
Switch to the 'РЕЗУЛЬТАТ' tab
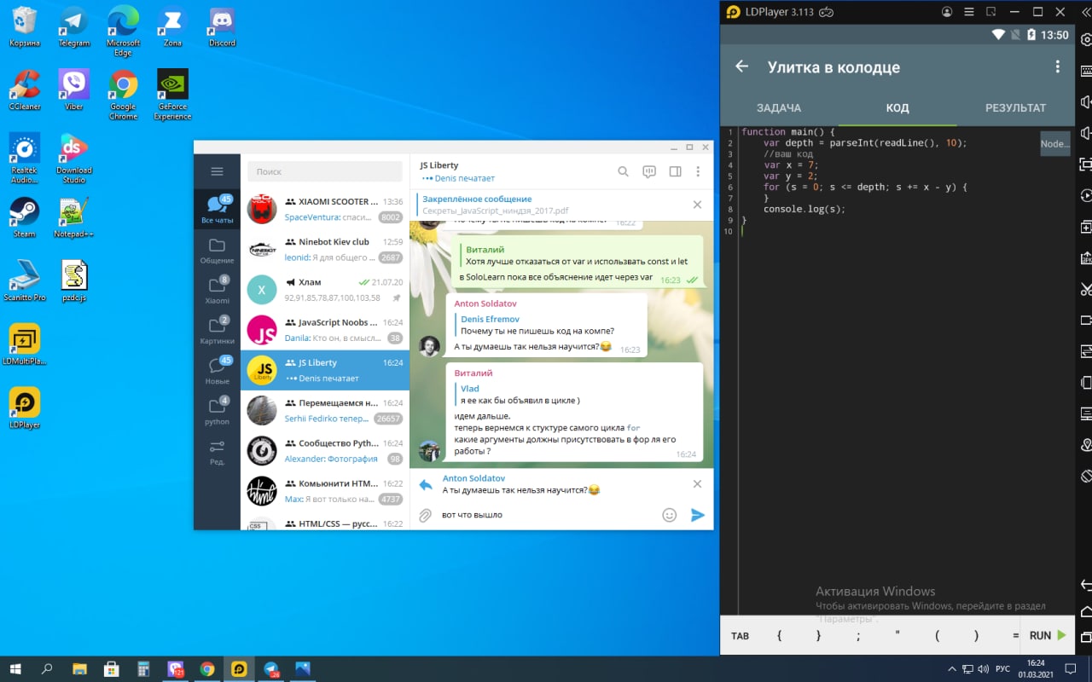coord(1015,108)
